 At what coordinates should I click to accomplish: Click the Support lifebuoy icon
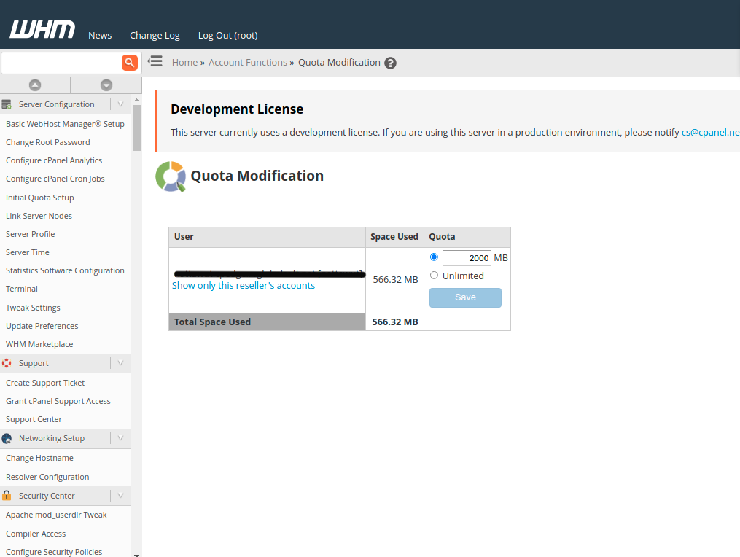coord(7,363)
